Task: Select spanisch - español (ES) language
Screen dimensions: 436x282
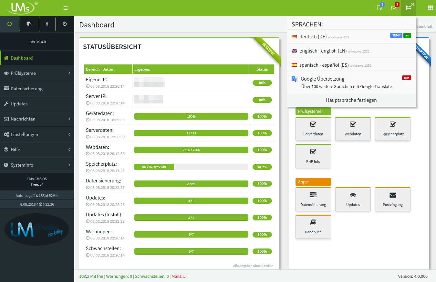Action: (x=351, y=65)
